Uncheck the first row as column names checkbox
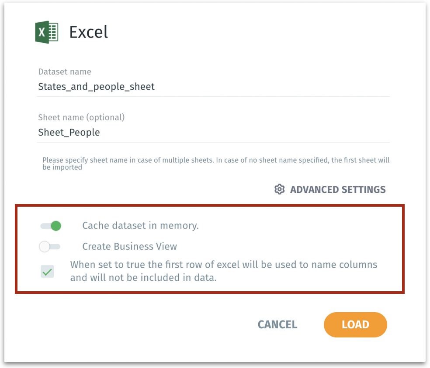 (x=47, y=272)
